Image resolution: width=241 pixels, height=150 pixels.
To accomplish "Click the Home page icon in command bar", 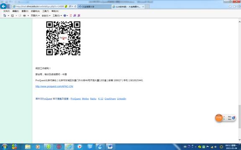I will 5,15.
